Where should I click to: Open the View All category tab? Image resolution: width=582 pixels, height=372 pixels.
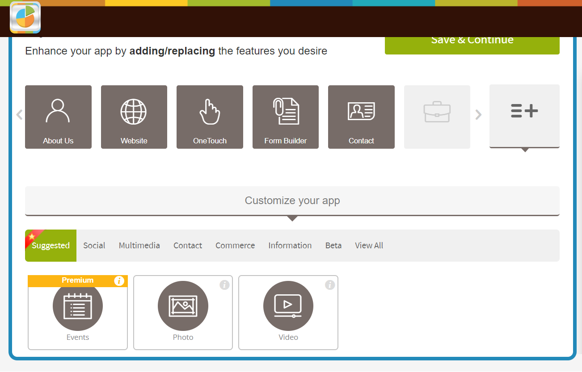point(369,246)
